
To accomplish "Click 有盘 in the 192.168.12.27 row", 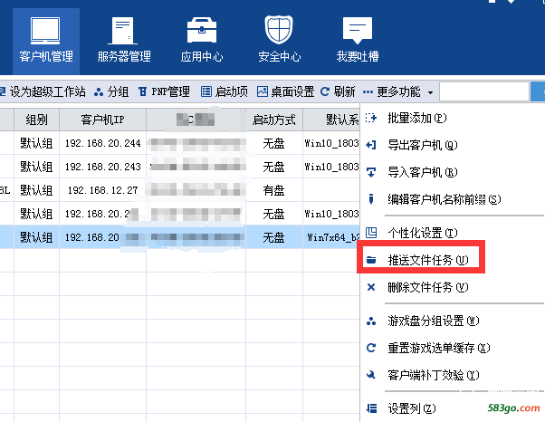I will click(x=274, y=190).
